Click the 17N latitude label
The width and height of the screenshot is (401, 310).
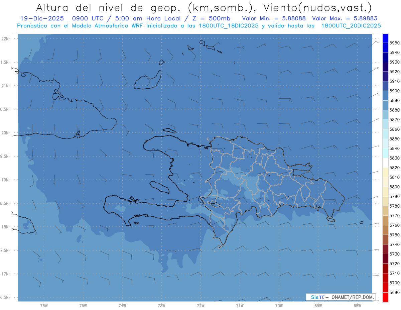tap(5, 274)
